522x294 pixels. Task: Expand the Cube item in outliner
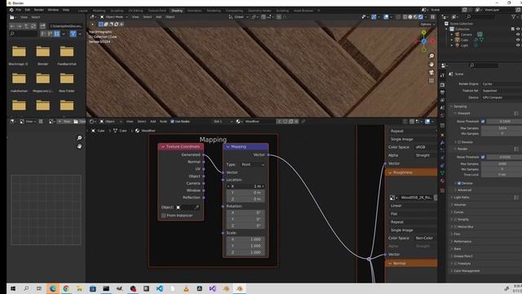452,40
